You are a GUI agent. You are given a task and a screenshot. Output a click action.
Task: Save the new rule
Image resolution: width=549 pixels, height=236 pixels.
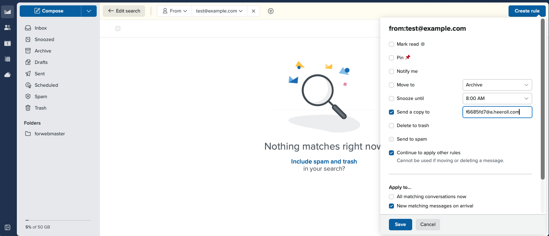(x=400, y=224)
